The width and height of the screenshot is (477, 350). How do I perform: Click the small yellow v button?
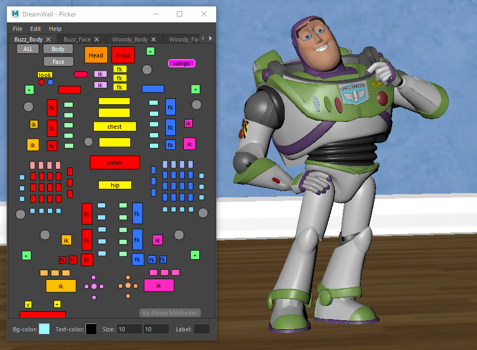[28, 305]
